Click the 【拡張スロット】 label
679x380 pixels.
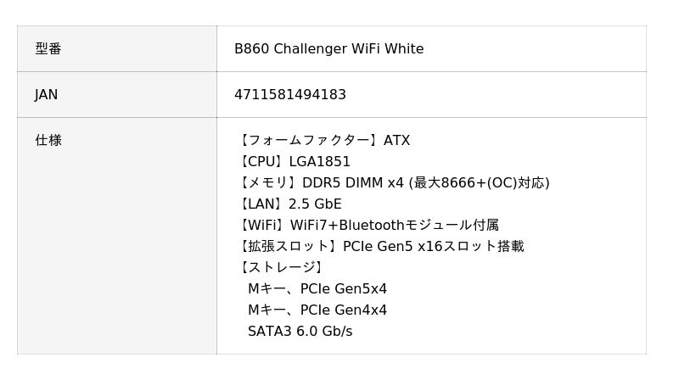(x=288, y=247)
